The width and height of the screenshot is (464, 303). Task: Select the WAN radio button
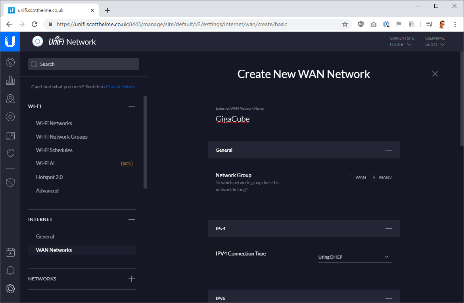click(x=351, y=177)
